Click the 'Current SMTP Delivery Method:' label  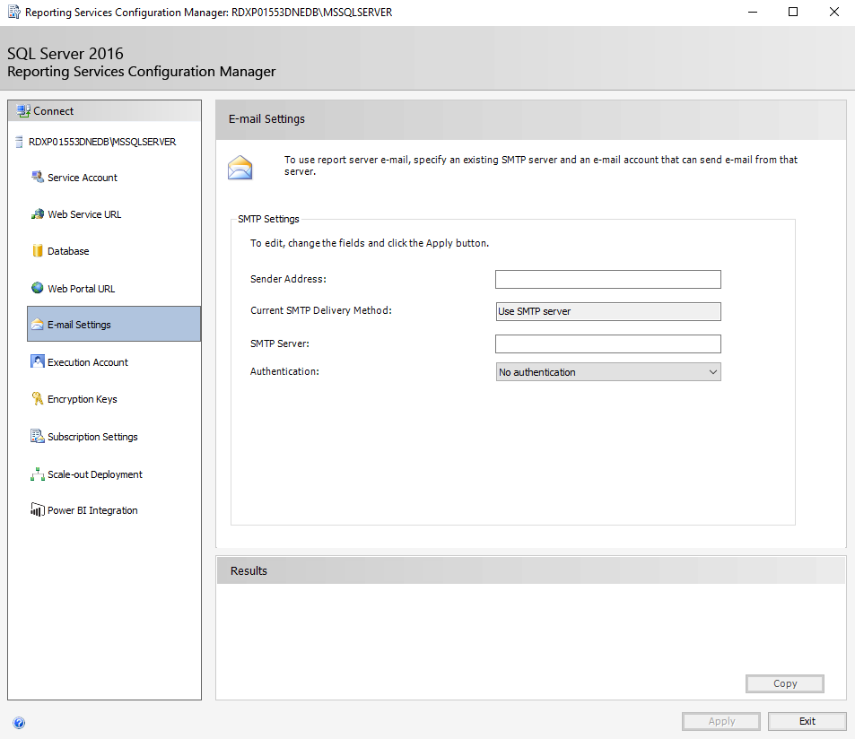pyautogui.click(x=320, y=310)
